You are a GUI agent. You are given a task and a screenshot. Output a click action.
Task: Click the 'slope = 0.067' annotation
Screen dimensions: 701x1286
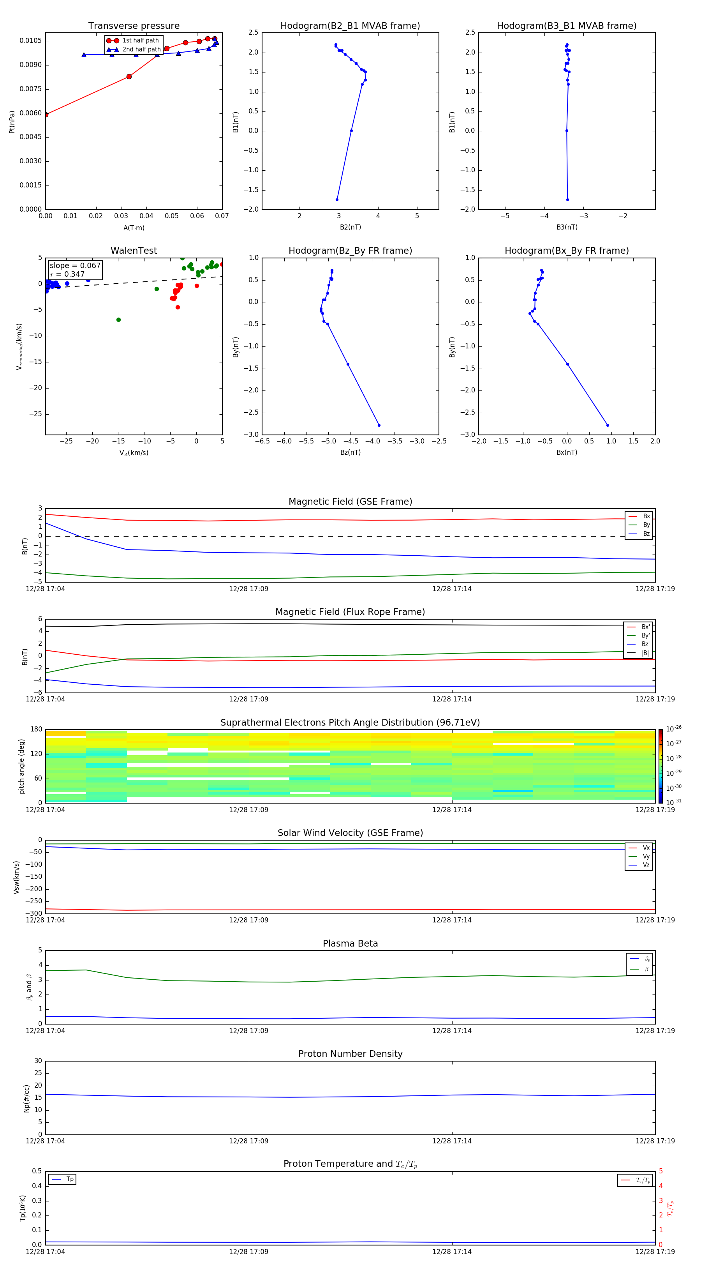(75, 266)
